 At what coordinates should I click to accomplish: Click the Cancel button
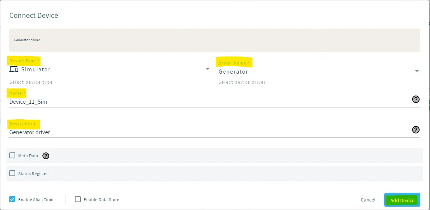pyautogui.click(x=368, y=200)
